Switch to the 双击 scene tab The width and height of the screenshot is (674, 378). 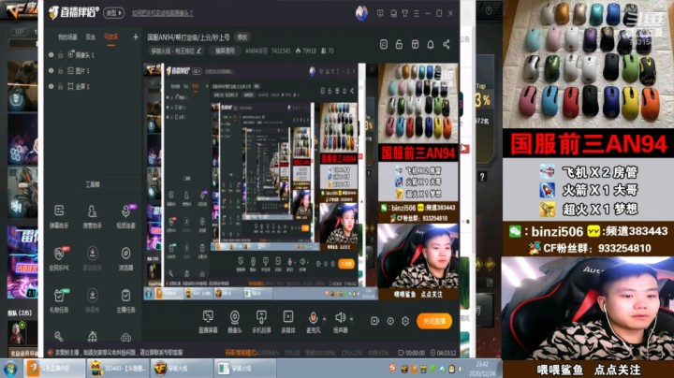point(90,36)
